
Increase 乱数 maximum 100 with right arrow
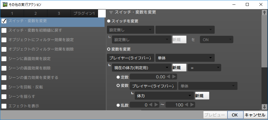192,105
